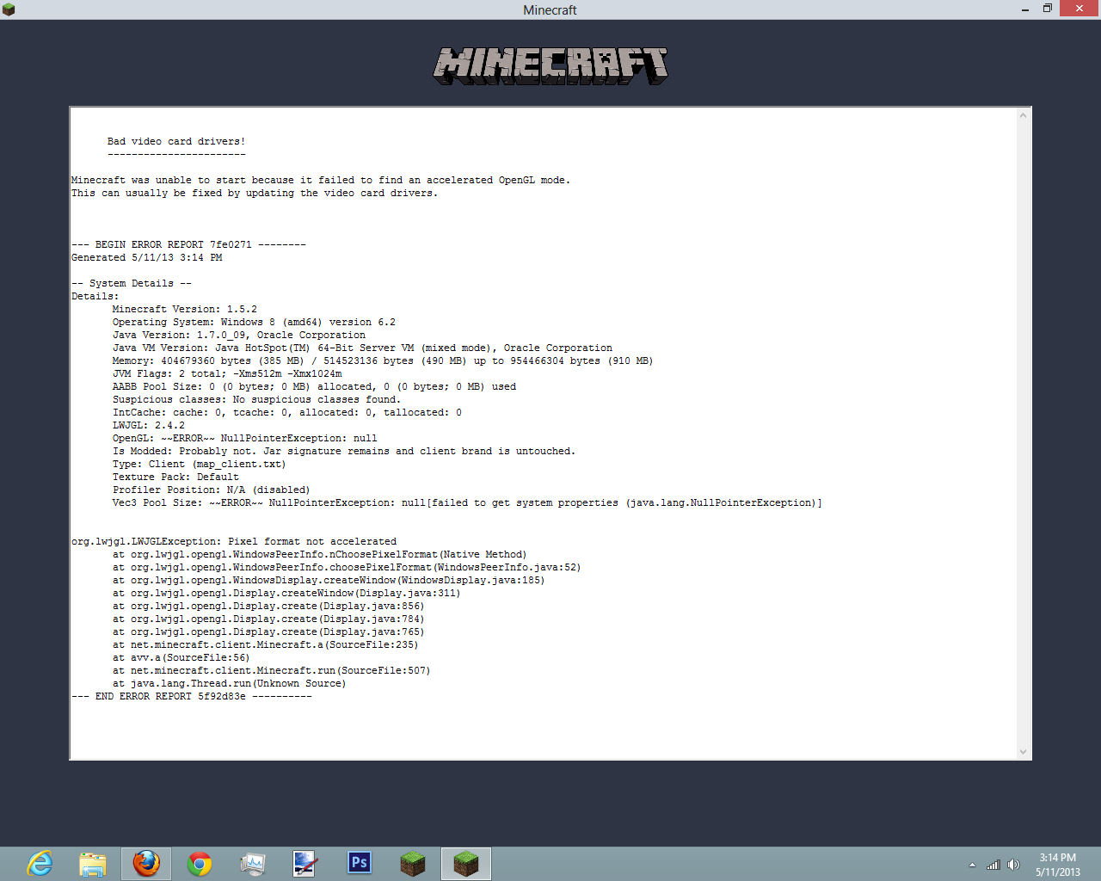Click the Minecraft logo banner

coord(550,65)
